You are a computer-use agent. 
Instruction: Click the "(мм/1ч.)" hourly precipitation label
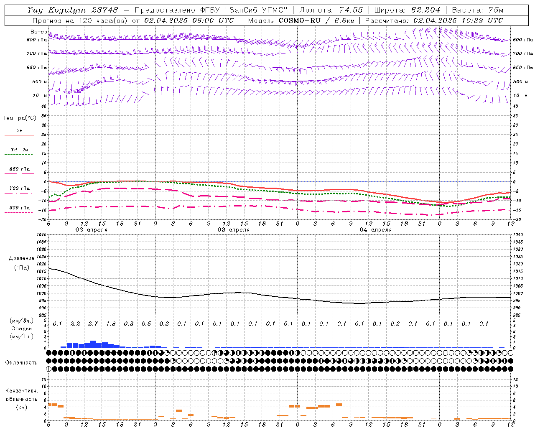[22, 336]
